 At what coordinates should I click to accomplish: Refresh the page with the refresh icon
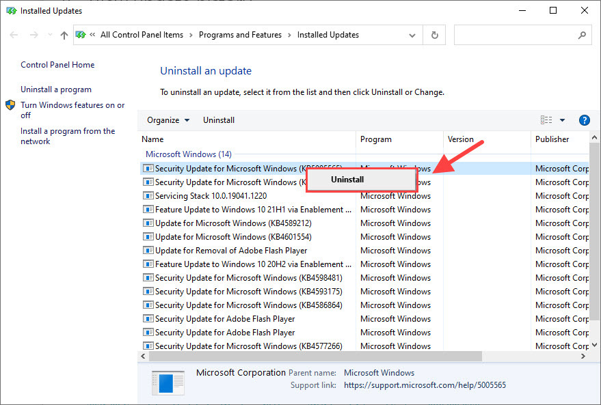tap(434, 35)
